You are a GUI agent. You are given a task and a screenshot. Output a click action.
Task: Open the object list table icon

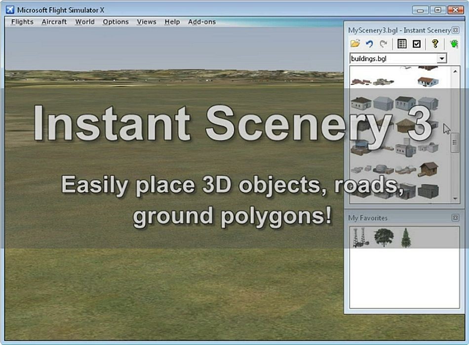tap(402, 44)
